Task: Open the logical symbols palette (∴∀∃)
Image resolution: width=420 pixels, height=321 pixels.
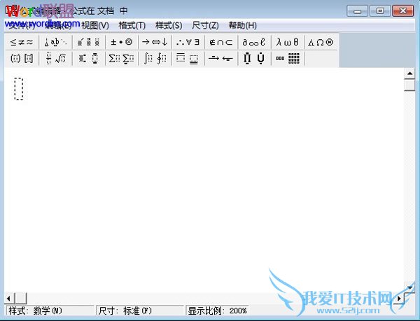Action: [x=188, y=42]
